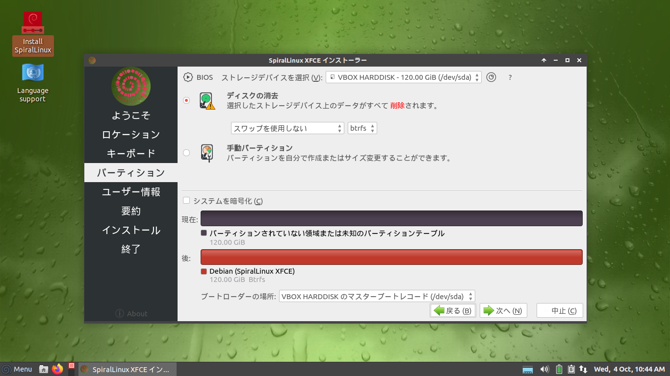Image resolution: width=670 pixels, height=376 pixels.
Task: Click the About info icon
Action: [120, 313]
